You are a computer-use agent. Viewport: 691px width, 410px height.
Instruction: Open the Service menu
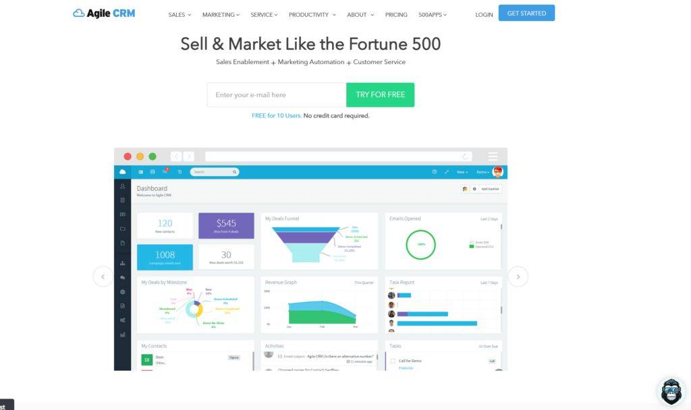click(x=264, y=15)
